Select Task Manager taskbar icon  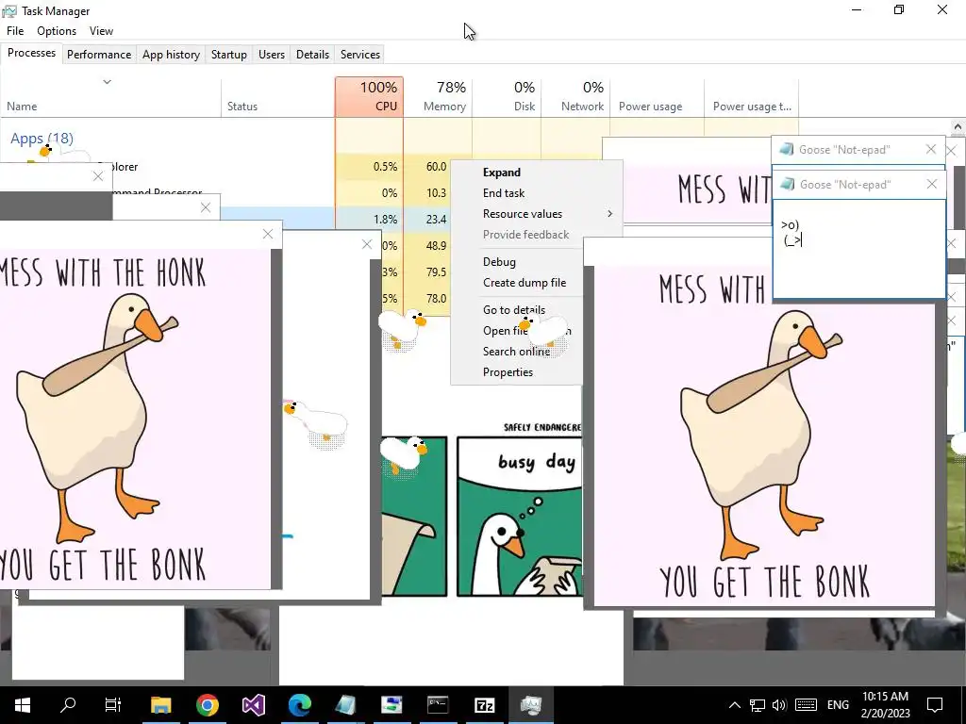coord(530,704)
